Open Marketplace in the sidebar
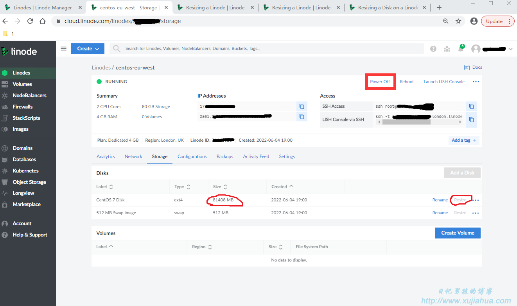Image resolution: width=517 pixels, height=306 pixels. click(28, 204)
